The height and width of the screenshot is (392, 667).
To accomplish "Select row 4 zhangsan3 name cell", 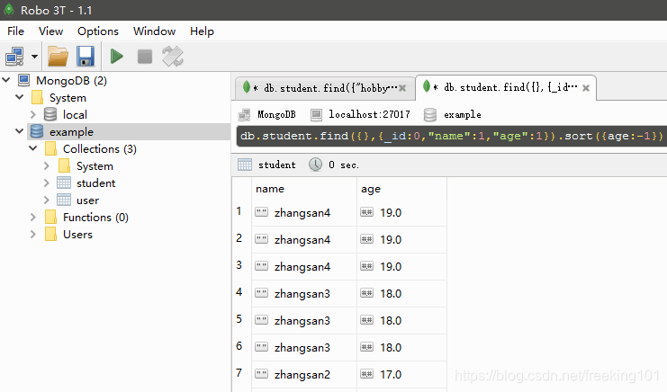I will click(x=304, y=293).
